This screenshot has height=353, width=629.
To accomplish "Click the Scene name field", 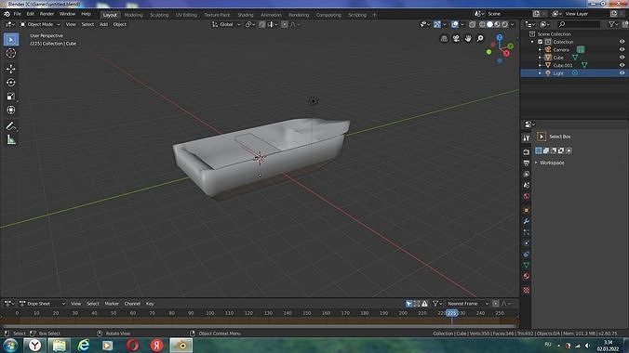I will click(x=509, y=14).
